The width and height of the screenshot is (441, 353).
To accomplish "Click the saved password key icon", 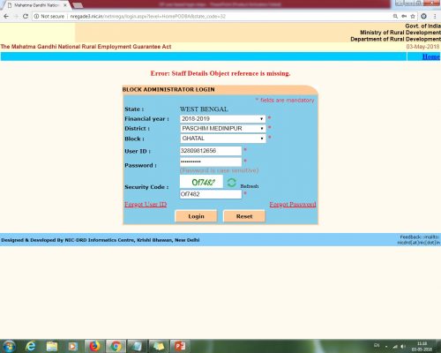I will pyautogui.click(x=404, y=17).
